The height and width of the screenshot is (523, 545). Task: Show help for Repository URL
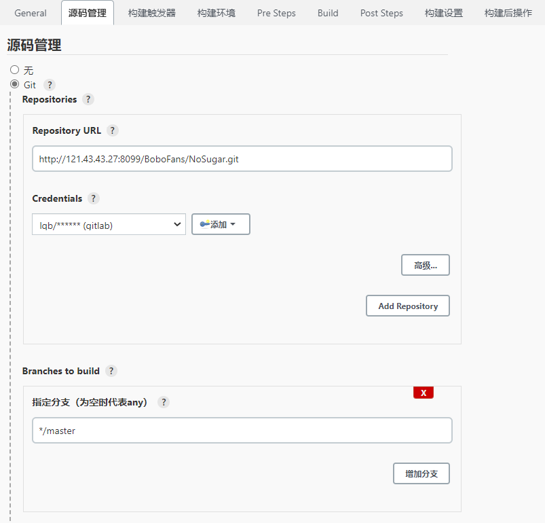point(112,130)
